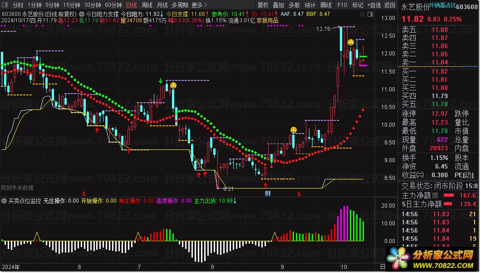481x273 pixels.
Task: Click the 用到未来数据 notice text
Action: (x=17, y=187)
